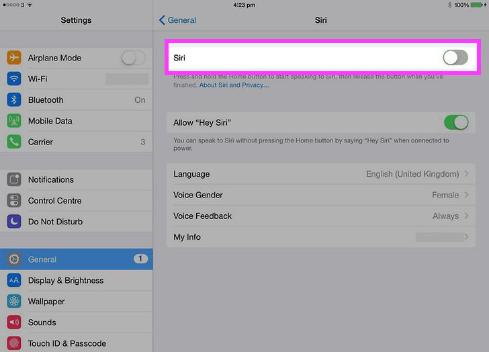Tap the Touch ID fingerprint icon
Screen dimensions: 489x352
coord(14,343)
